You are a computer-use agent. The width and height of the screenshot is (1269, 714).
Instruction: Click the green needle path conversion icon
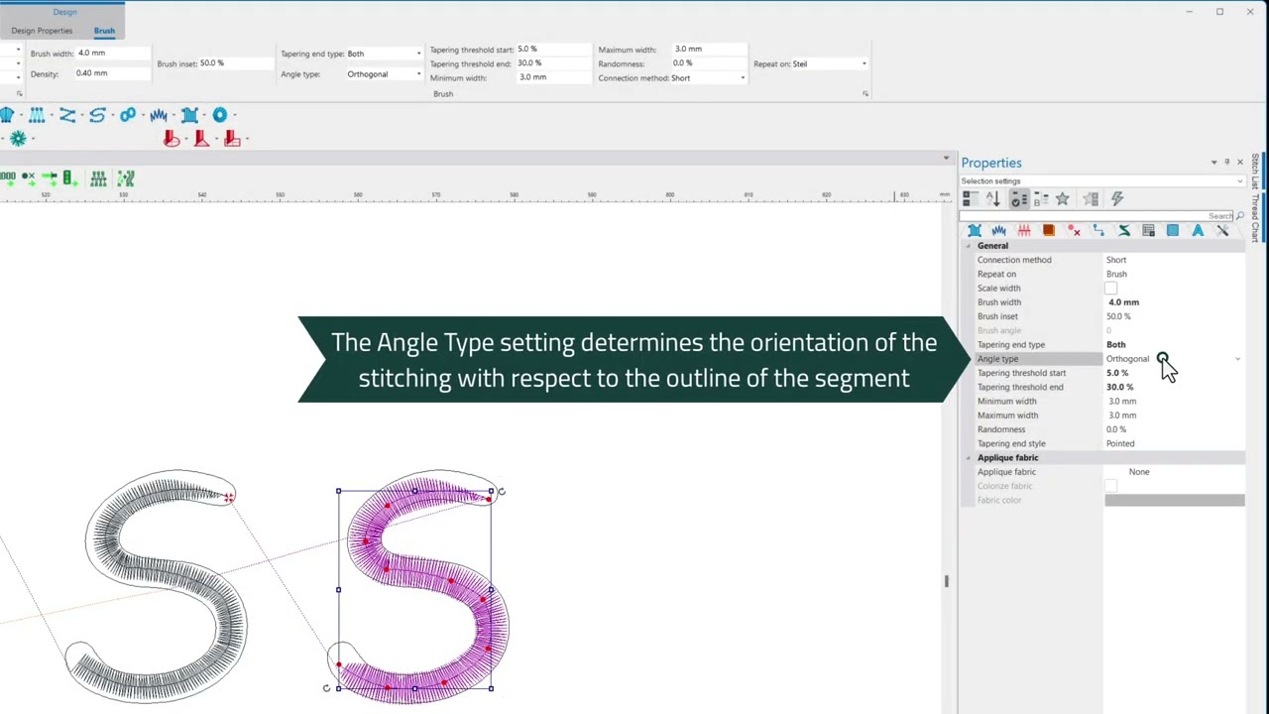click(126, 178)
